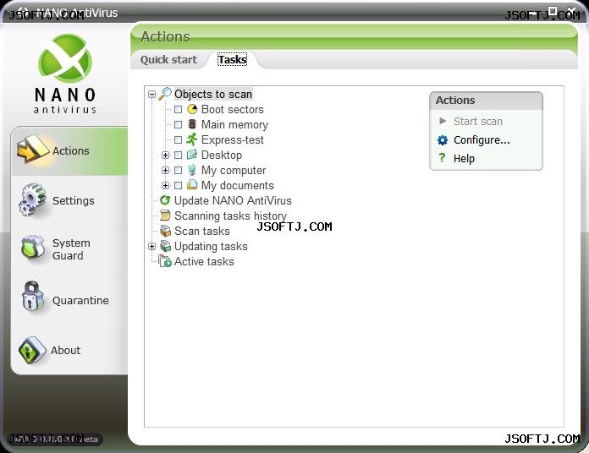Click the Start scan play arrow icon
Screen dimensions: 589x453
443,121
